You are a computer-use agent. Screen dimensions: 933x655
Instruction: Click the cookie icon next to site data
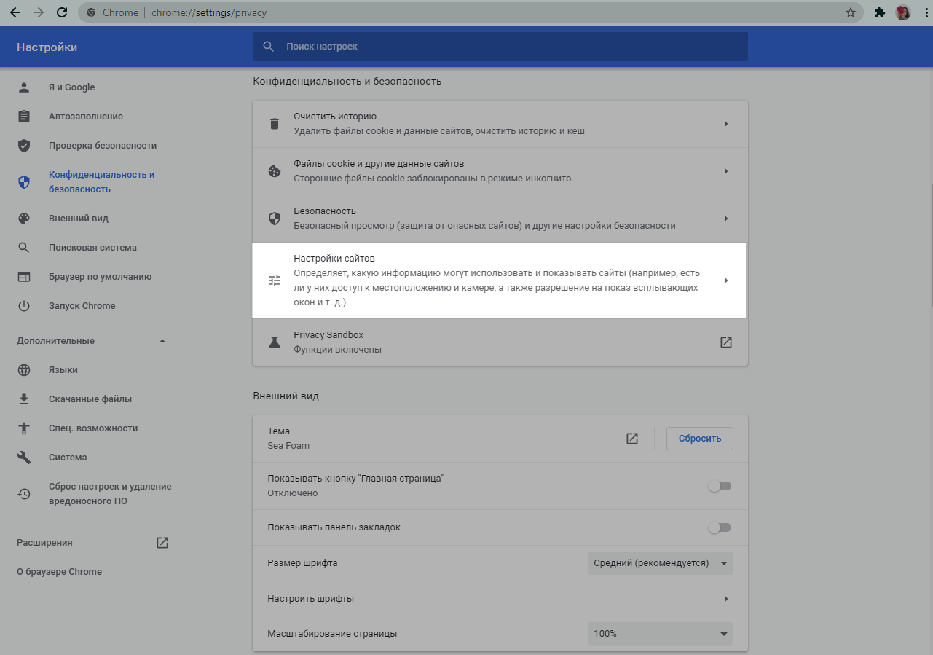[275, 170]
